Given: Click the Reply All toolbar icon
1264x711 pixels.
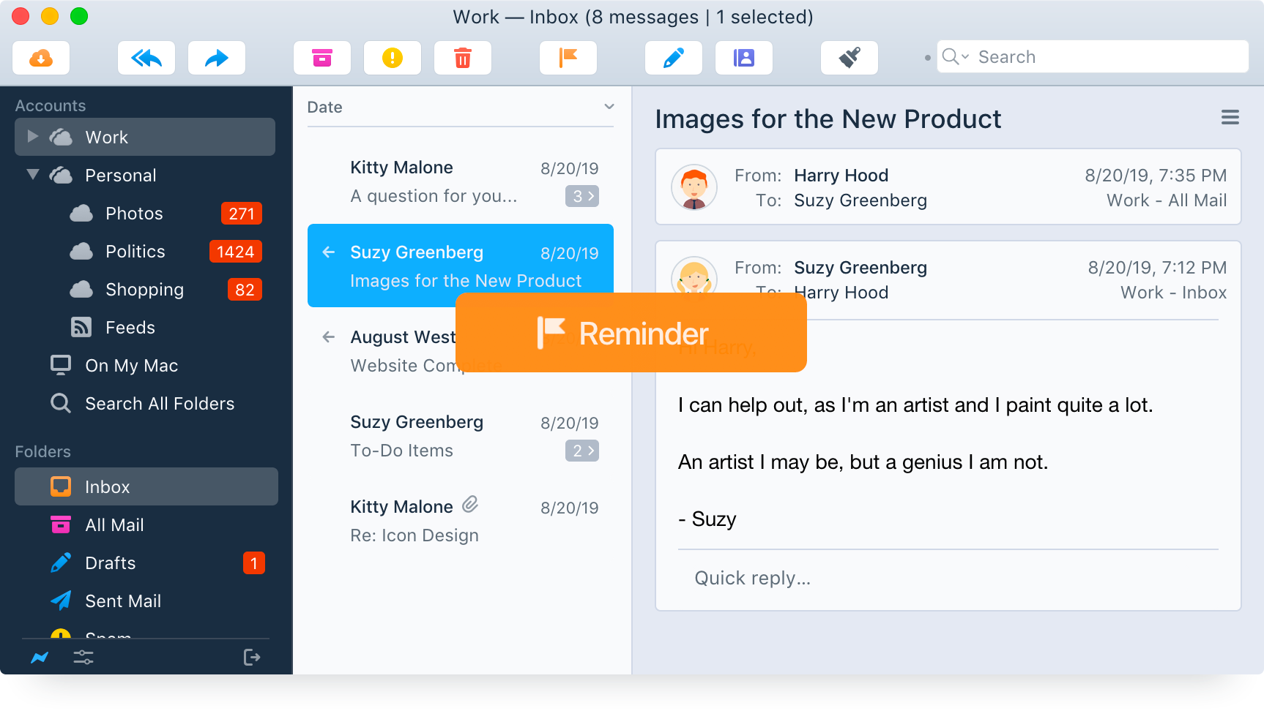Looking at the screenshot, I should coord(146,58).
